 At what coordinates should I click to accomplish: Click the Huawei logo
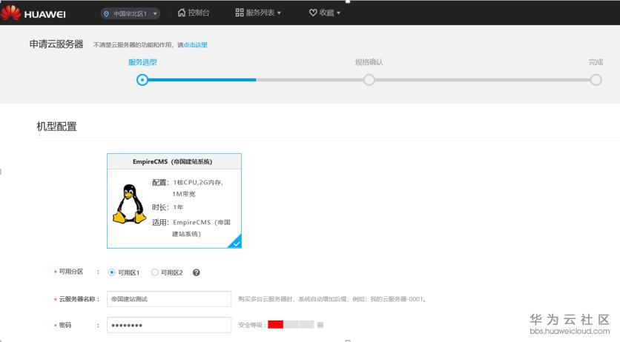(33, 13)
